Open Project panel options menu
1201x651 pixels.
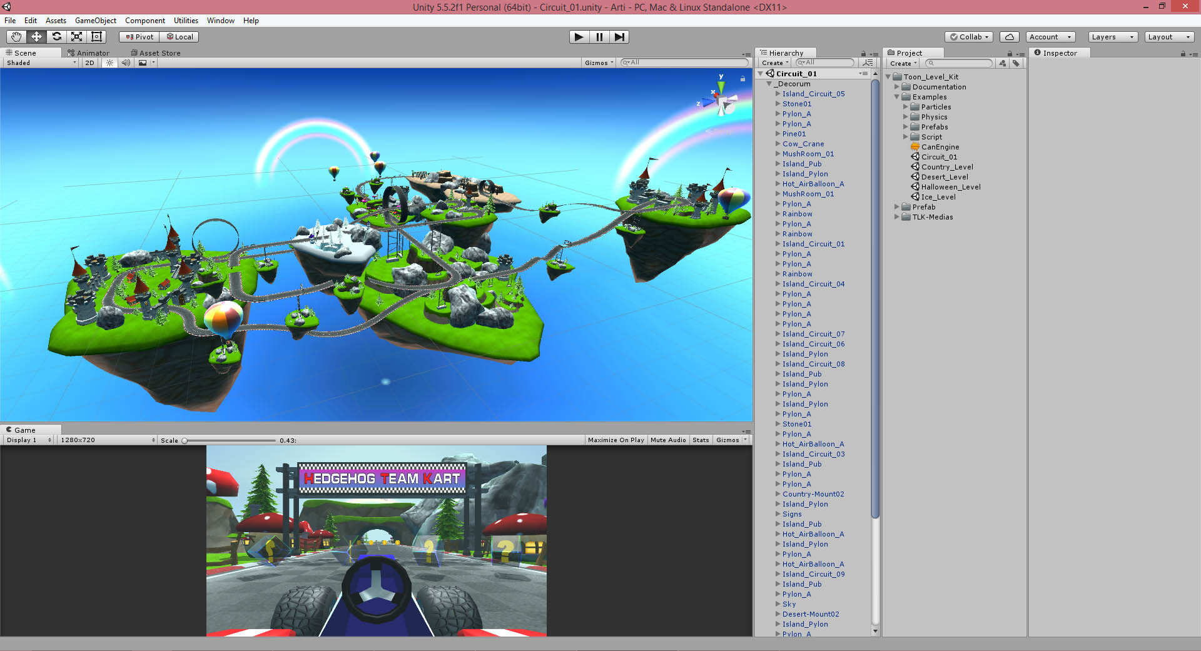[x=1020, y=54]
